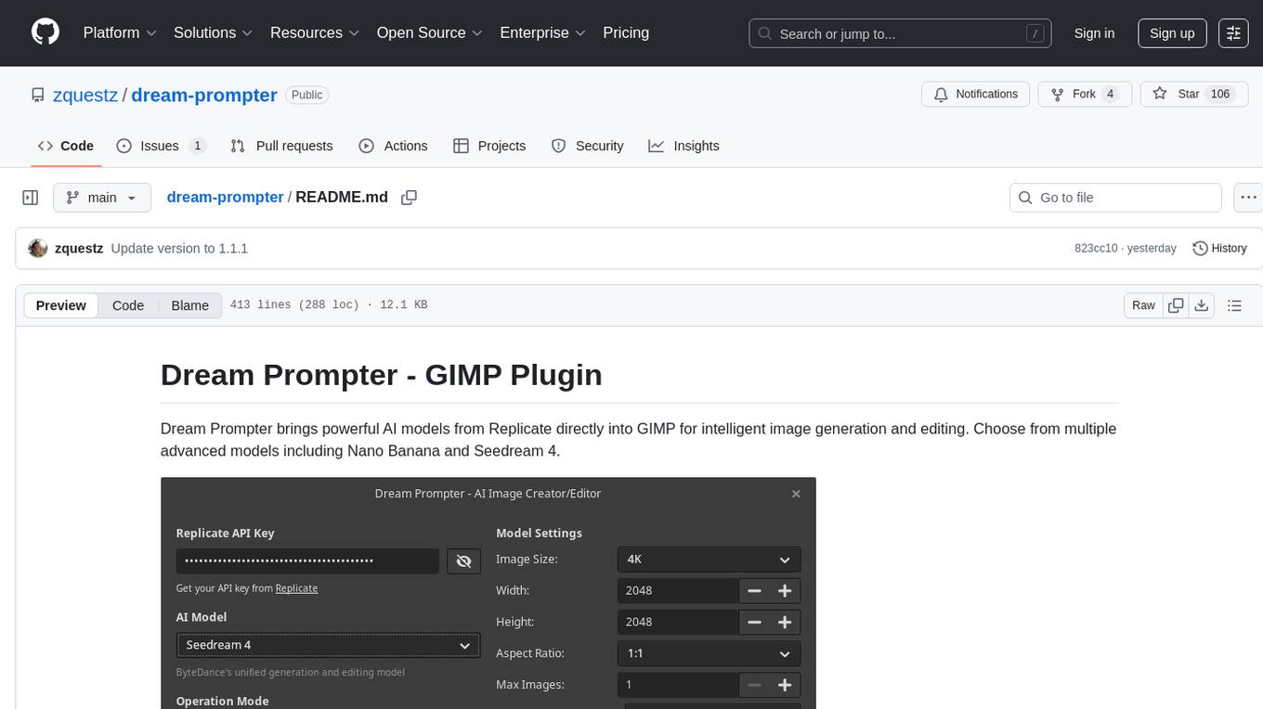Click the Replicate API Key field in screenshot
The width and height of the screenshot is (1263, 709).
307,561
